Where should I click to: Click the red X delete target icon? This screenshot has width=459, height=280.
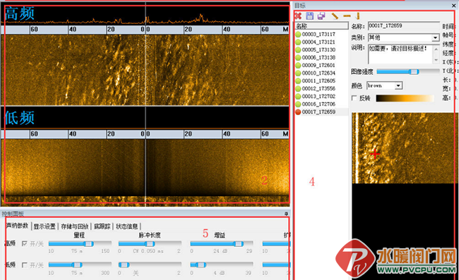[298, 16]
